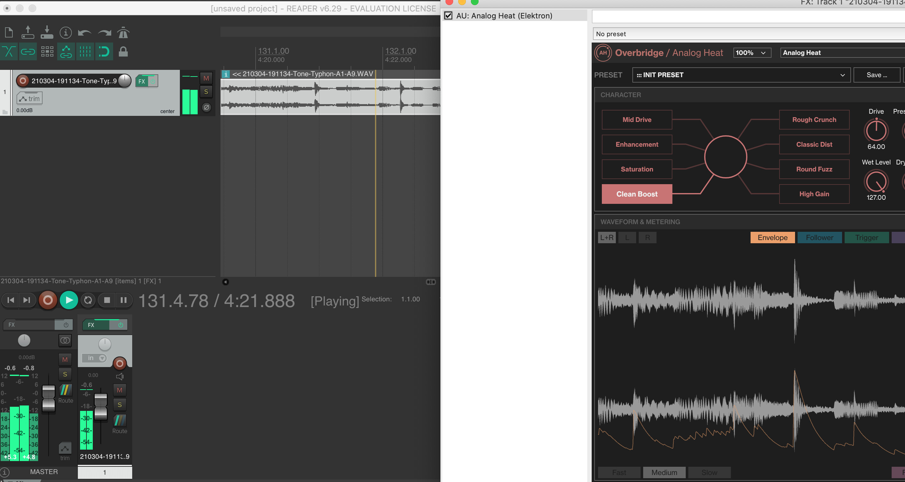Viewport: 905px width, 482px height.
Task: Open the INIT PRESET dropdown
Action: [x=741, y=75]
